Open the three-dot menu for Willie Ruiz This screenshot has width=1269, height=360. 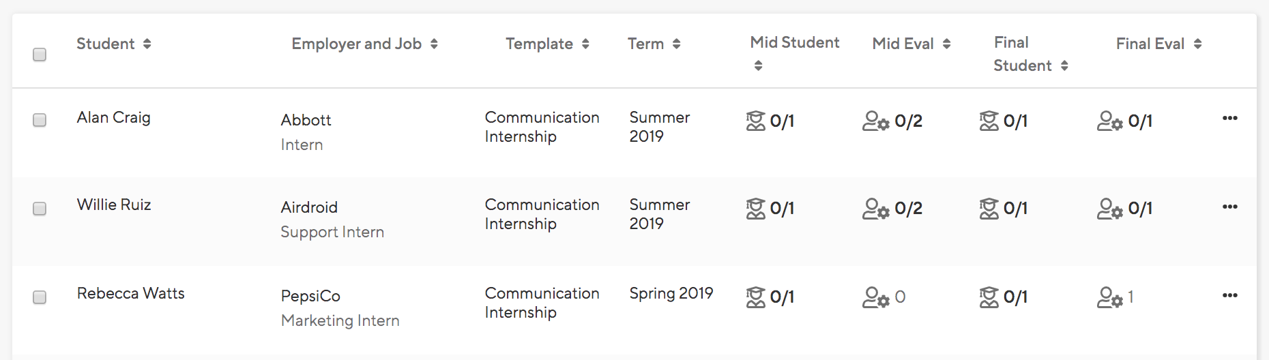click(1230, 207)
